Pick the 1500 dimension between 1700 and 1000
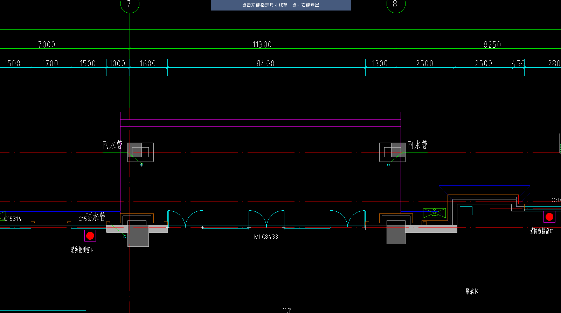The height and width of the screenshot is (313, 561). tap(88, 63)
